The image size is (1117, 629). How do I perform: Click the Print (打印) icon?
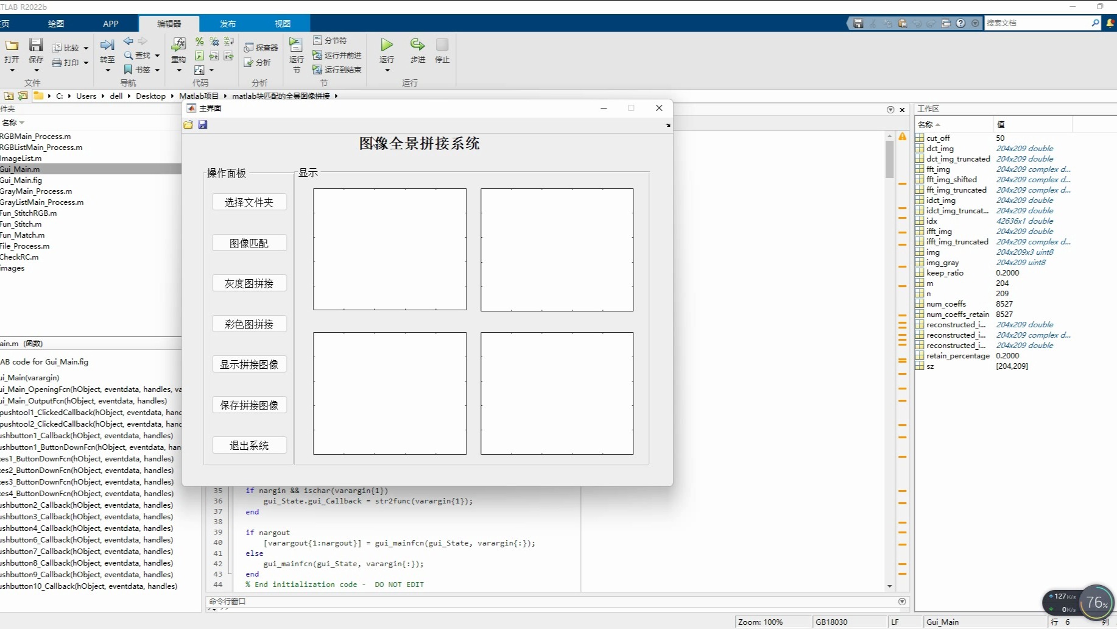(x=67, y=62)
